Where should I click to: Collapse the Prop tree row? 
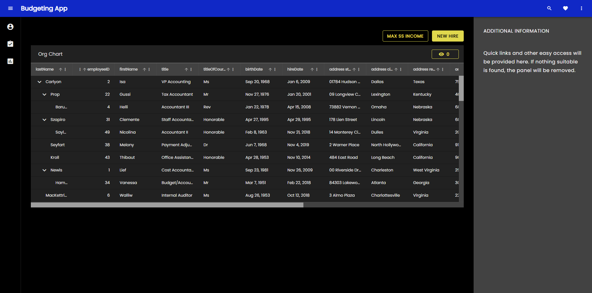point(44,94)
